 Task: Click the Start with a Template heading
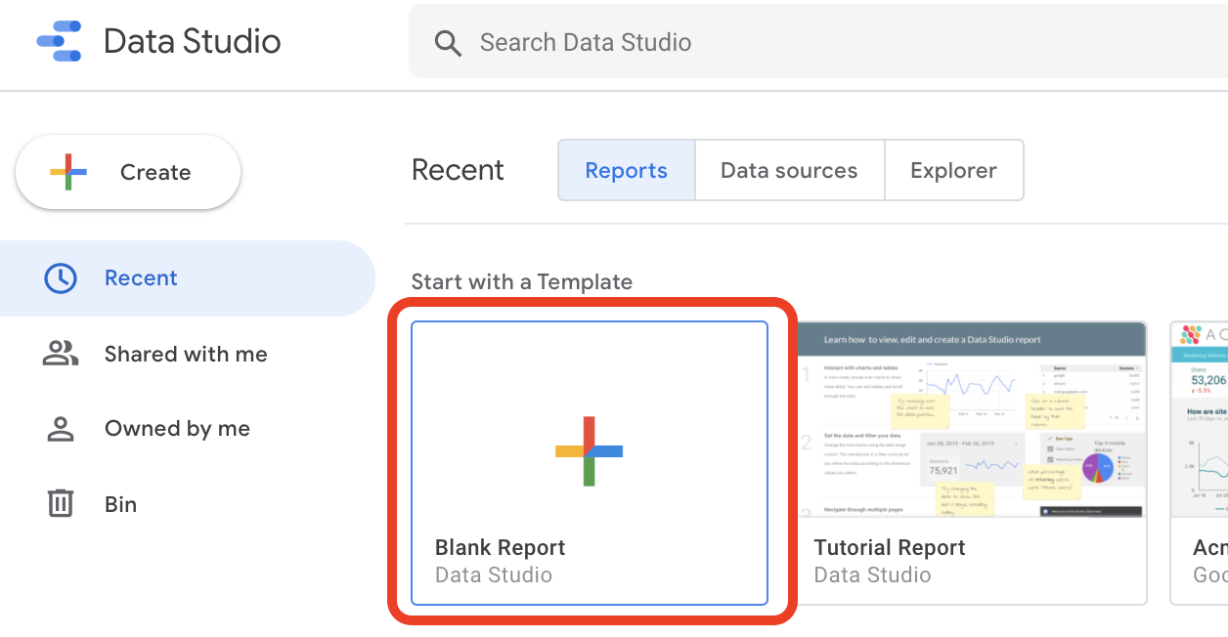coord(522,282)
